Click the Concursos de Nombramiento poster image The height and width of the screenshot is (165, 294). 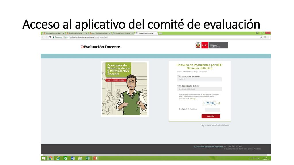point(125,89)
